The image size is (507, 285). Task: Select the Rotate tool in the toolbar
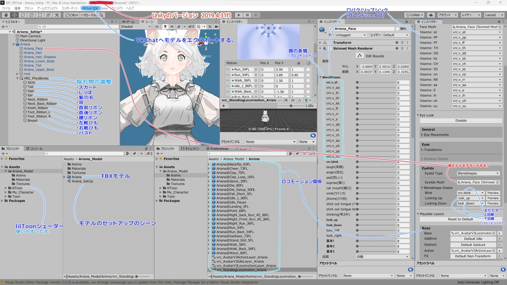23,15
